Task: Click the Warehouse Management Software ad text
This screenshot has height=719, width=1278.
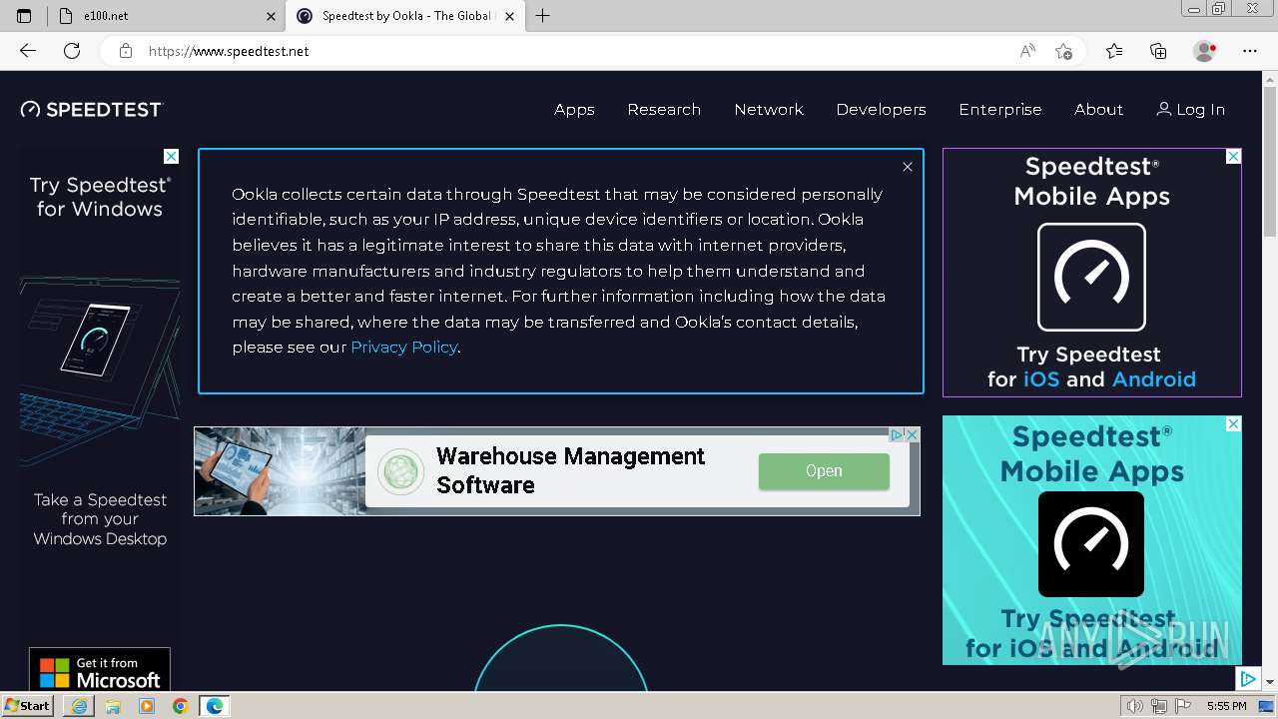Action: pyautogui.click(x=570, y=470)
